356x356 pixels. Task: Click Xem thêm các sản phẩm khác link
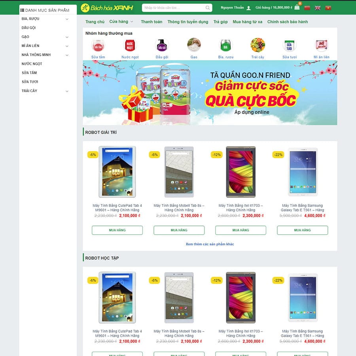pos(210,244)
